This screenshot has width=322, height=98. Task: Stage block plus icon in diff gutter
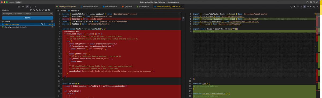point(183,20)
